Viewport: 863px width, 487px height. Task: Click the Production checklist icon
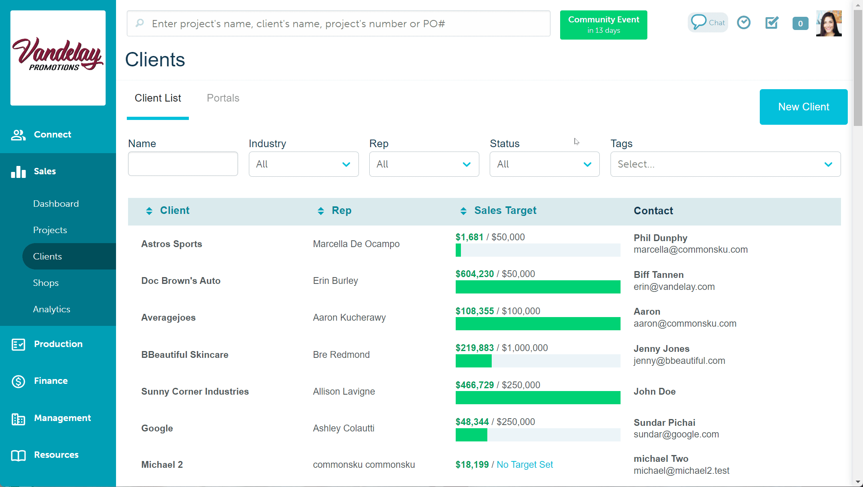point(18,344)
